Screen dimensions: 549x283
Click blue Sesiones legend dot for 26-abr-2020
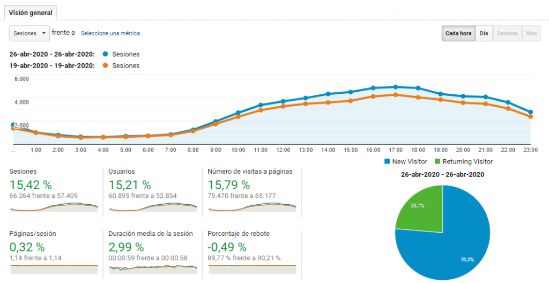click(x=106, y=54)
